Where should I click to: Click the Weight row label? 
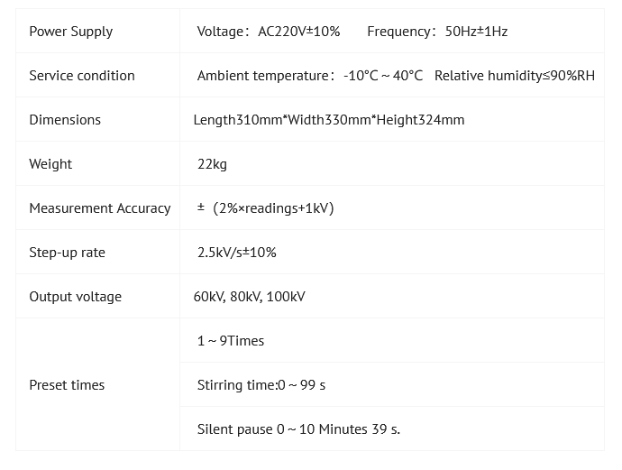(50, 164)
